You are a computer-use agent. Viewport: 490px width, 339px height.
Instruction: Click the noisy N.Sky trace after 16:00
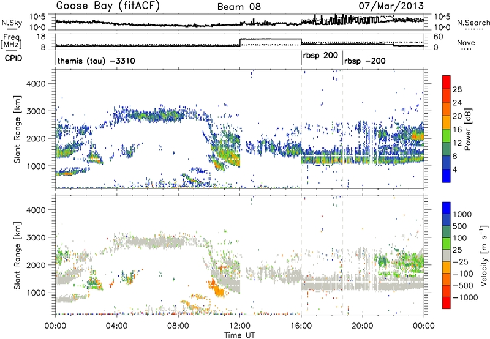(363, 20)
